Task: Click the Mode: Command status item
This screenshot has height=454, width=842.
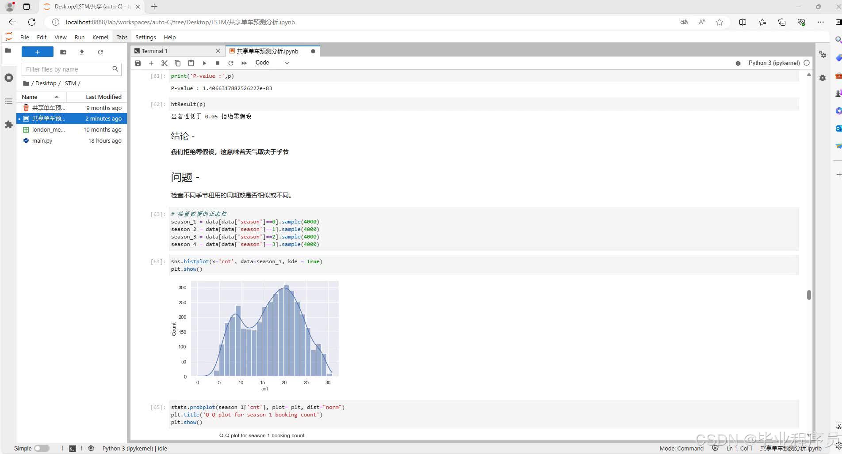Action: coord(681,448)
